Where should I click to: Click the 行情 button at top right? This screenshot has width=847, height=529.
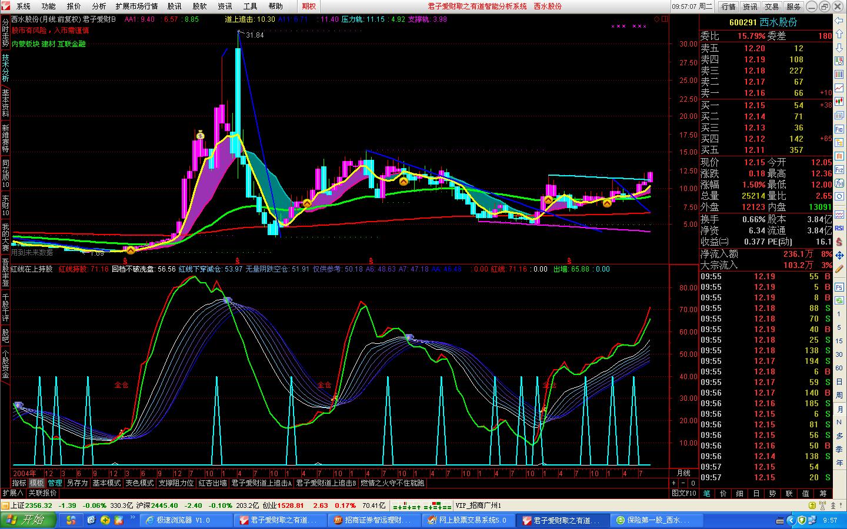coord(728,6)
